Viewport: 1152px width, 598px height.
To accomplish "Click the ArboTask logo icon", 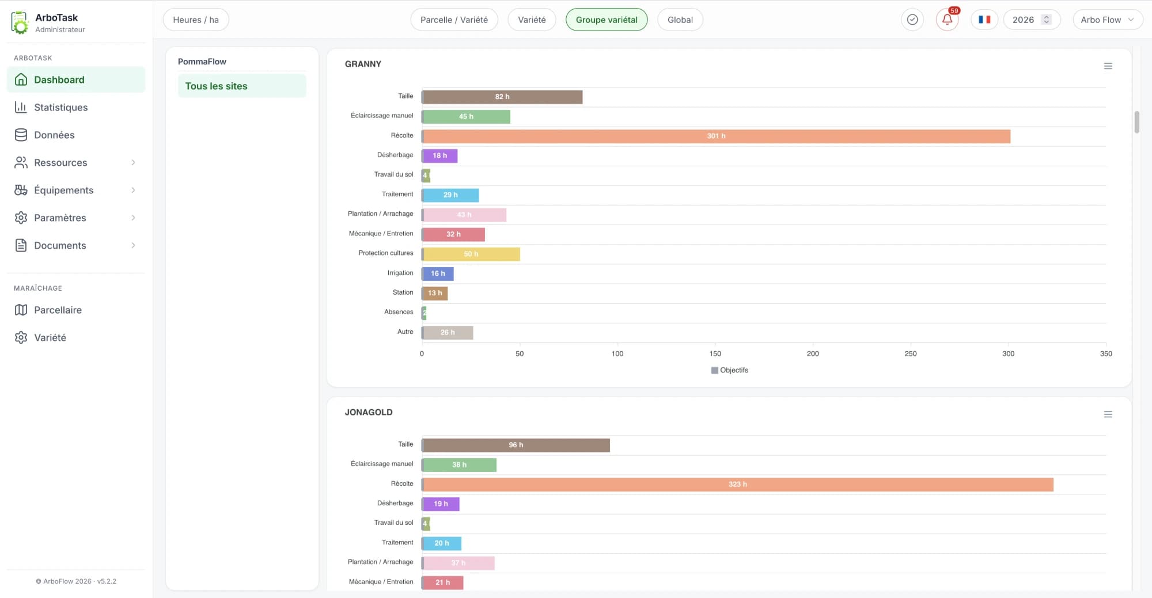I will tap(20, 23).
